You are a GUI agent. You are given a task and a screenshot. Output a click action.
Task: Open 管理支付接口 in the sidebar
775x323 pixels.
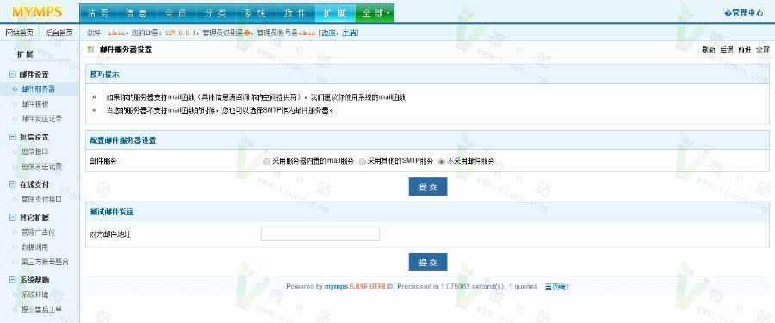[x=41, y=199]
